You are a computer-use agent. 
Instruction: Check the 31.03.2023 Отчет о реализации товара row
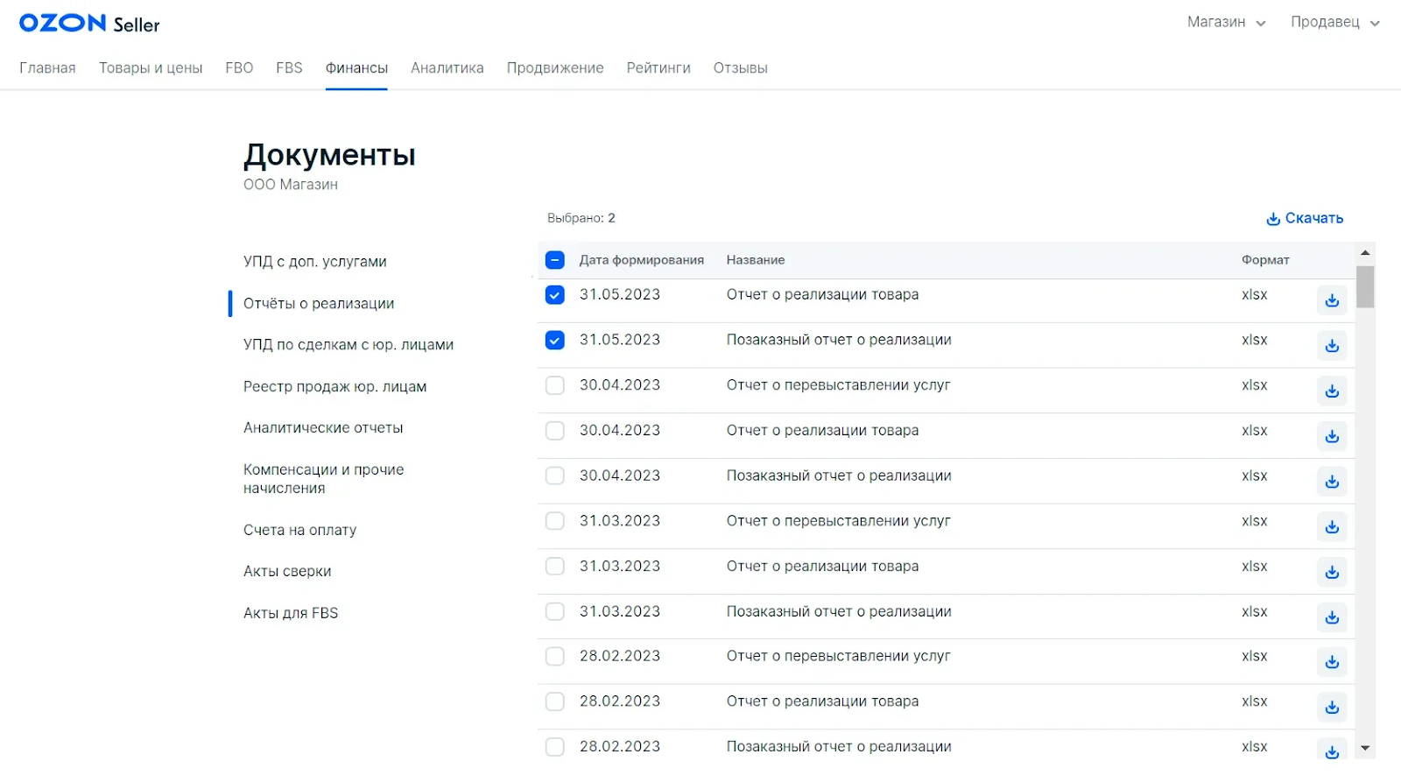(x=555, y=567)
